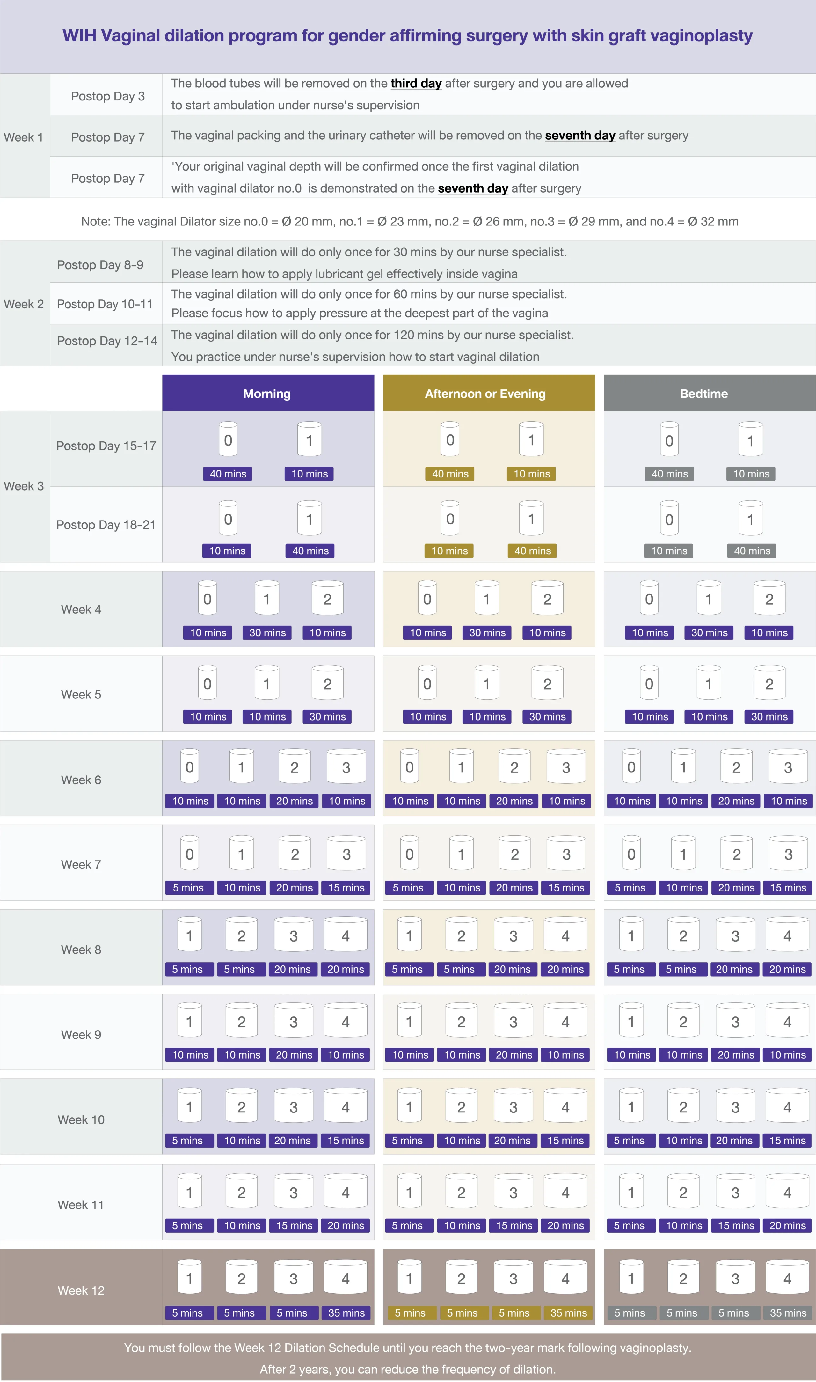Select Week 8 Bedtime dilator 1 icon
816x1382 pixels.
[631, 934]
